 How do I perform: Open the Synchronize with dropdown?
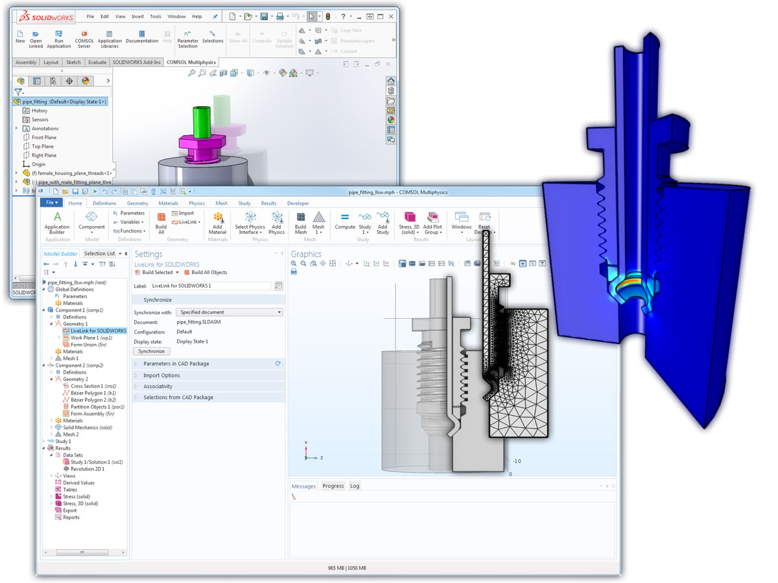[230, 312]
